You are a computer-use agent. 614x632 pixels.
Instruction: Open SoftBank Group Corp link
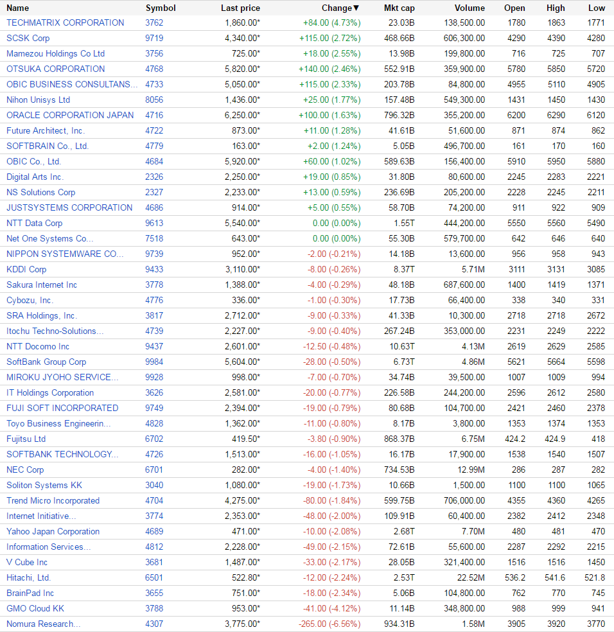pyautogui.click(x=46, y=362)
